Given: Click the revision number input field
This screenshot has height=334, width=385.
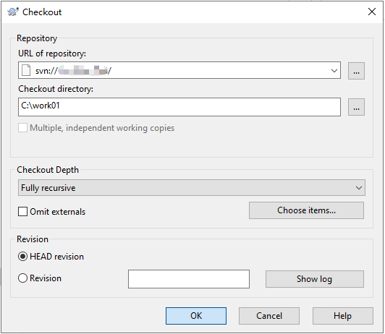Looking at the screenshot, I should point(189,279).
